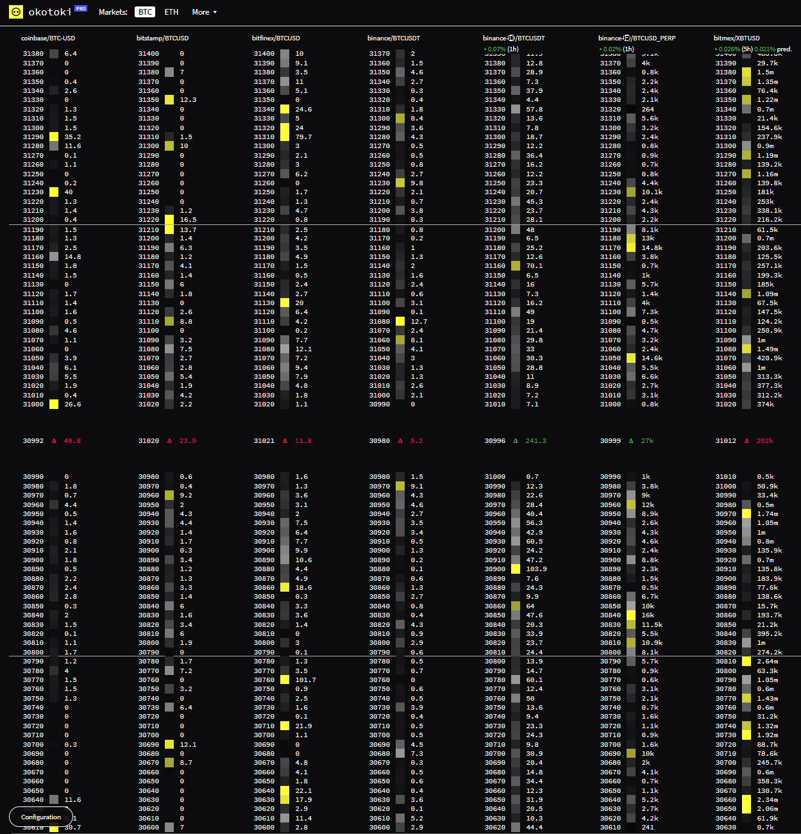Open the Configuration button
The width and height of the screenshot is (801, 834).
pyautogui.click(x=41, y=817)
